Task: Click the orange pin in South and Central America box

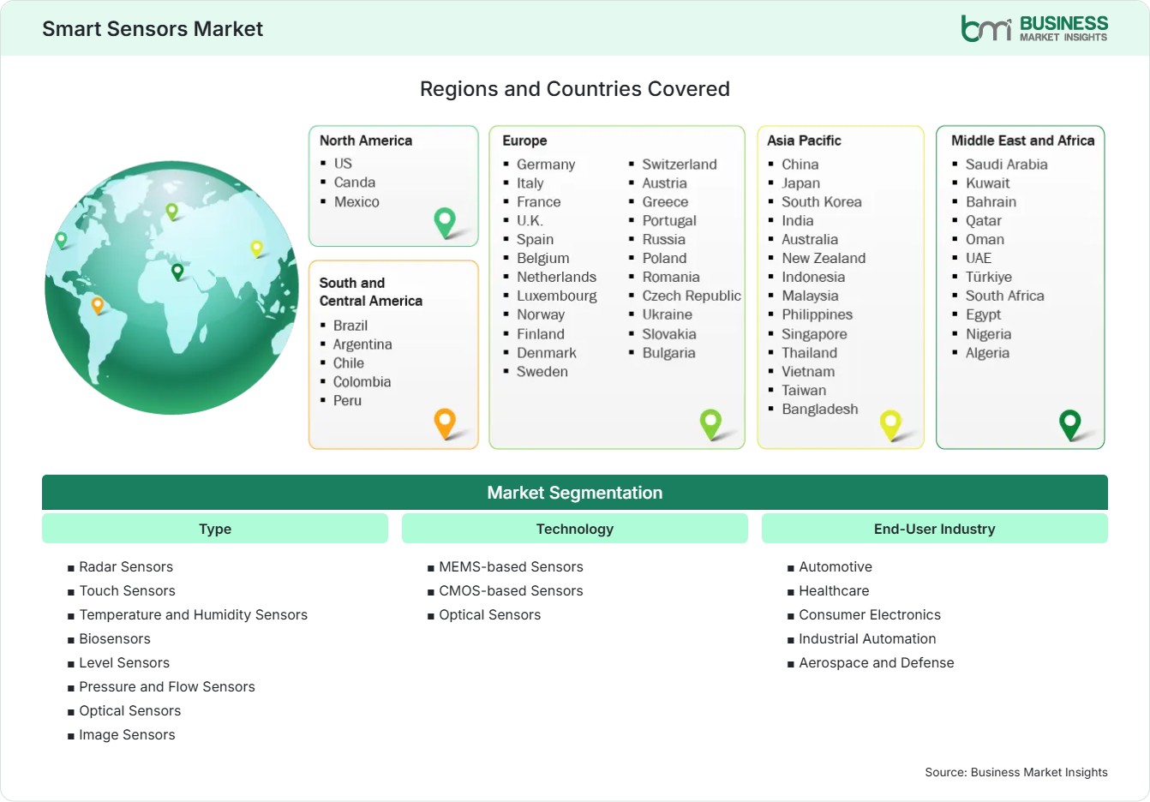Action: (445, 423)
